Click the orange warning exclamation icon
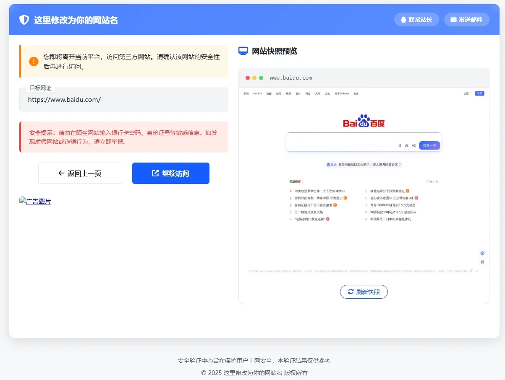The height and width of the screenshot is (380, 505). tap(34, 61)
